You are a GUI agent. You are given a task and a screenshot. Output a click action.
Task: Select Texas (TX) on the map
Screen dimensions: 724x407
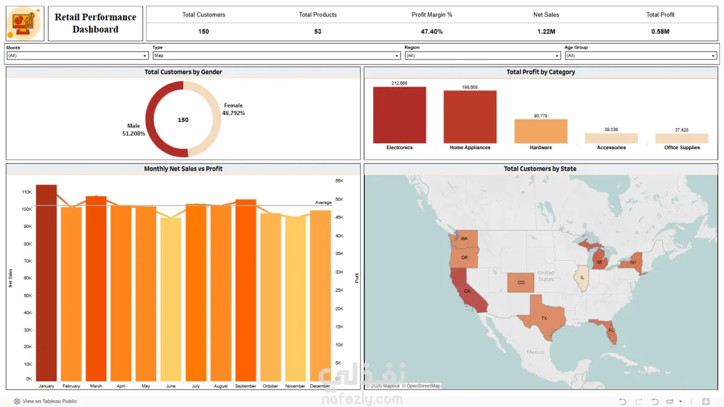(x=544, y=318)
